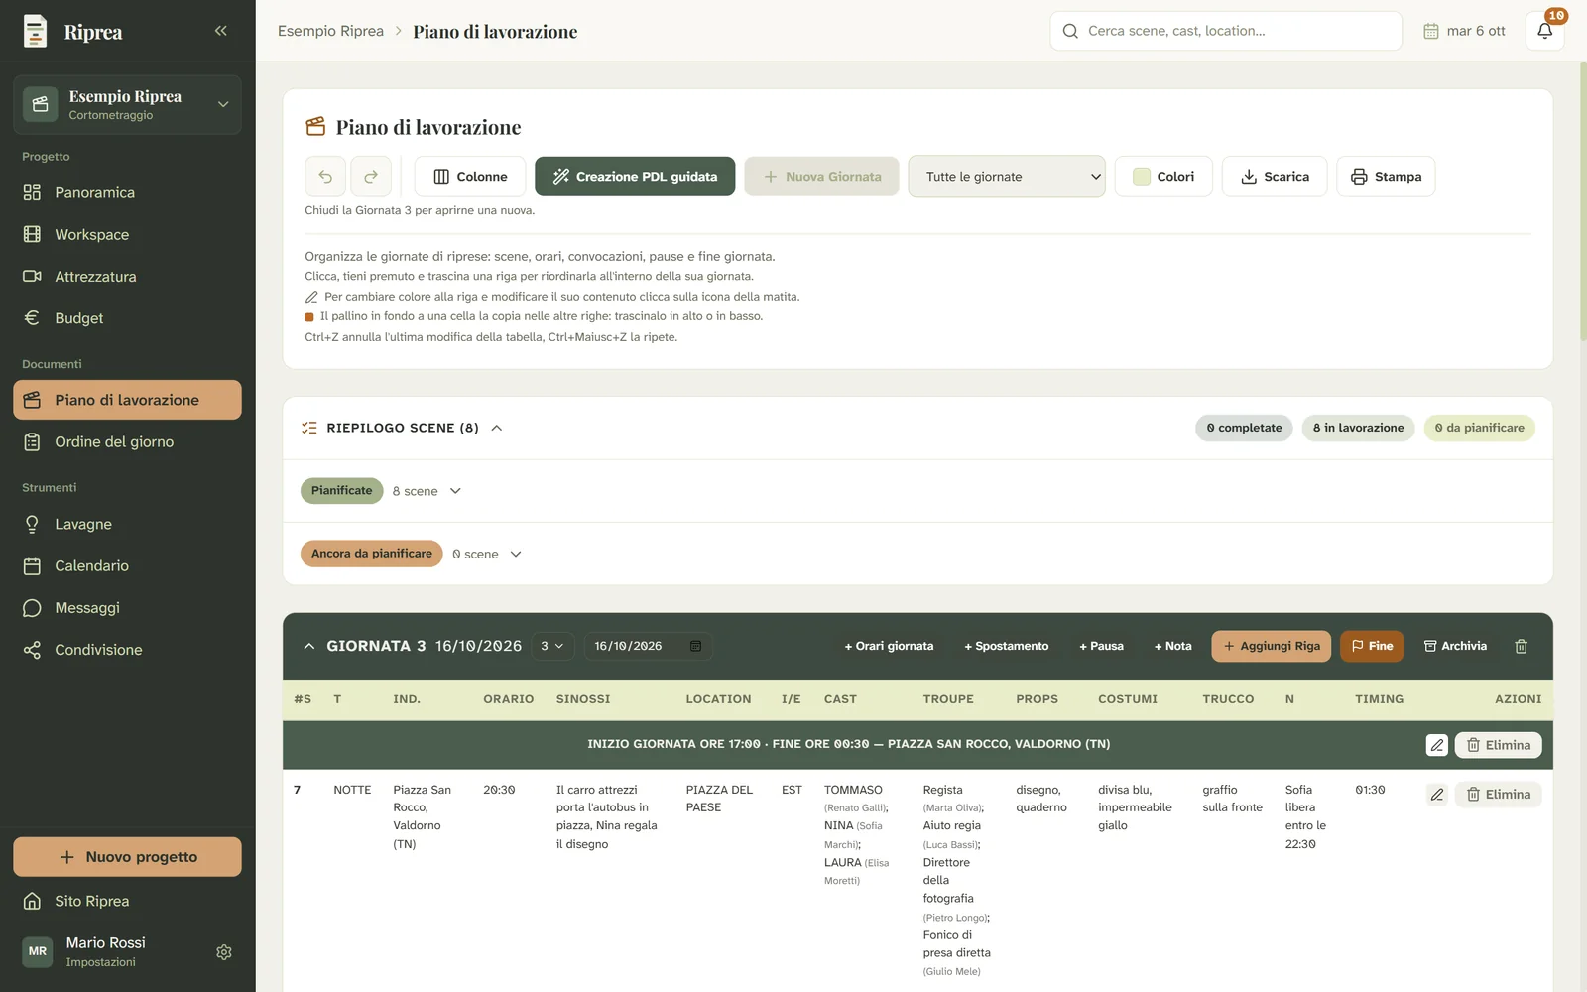The width and height of the screenshot is (1587, 992).
Task: Open Condivisione tool
Action: coord(127,650)
